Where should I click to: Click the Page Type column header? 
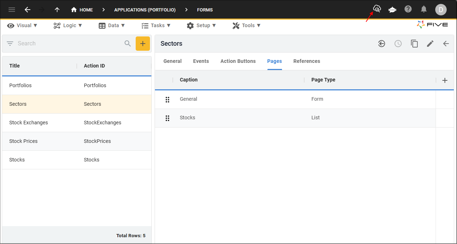pos(323,80)
